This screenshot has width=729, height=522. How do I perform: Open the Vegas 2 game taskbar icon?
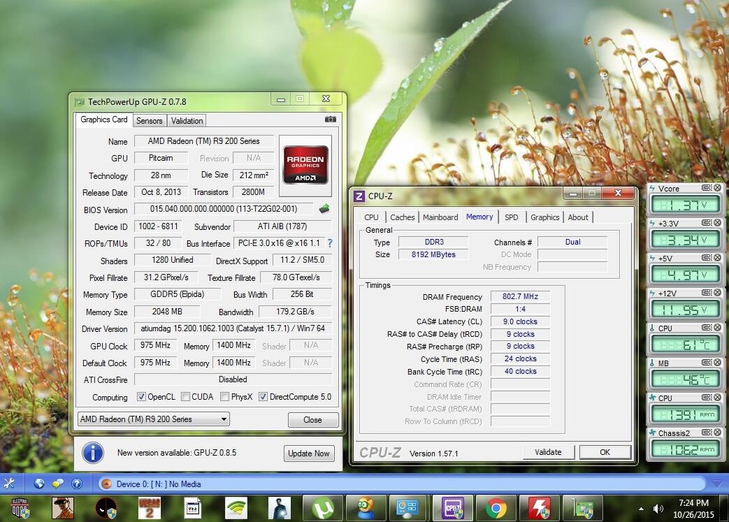point(150,508)
